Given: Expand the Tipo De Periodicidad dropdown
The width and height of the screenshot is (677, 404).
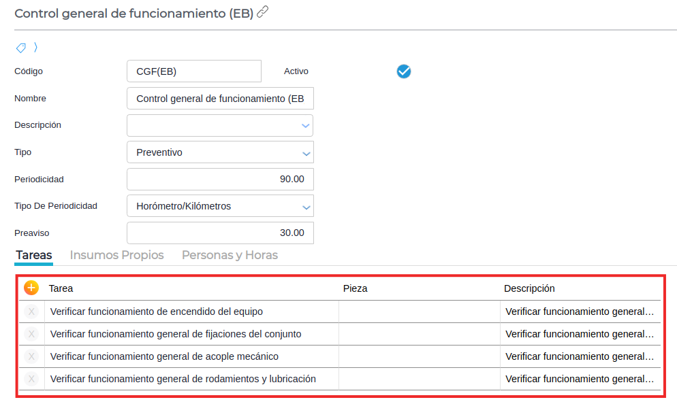Looking at the screenshot, I should [x=305, y=207].
